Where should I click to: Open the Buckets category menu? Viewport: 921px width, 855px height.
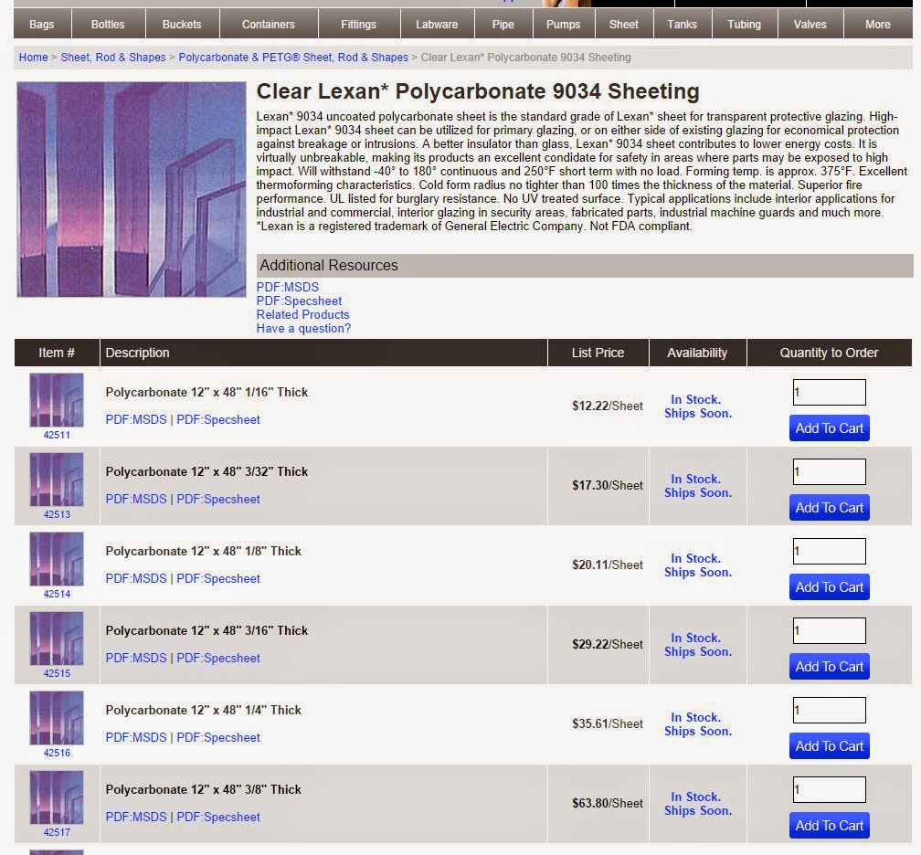coord(182,24)
